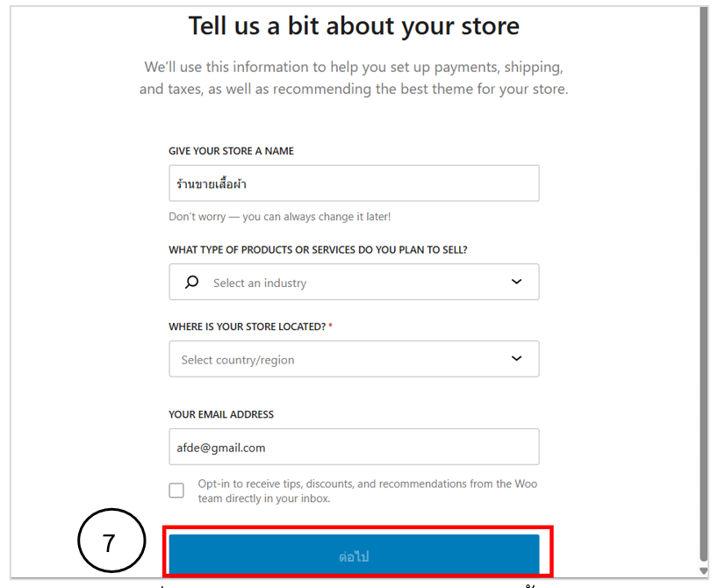Screen dimensions: 718x588
Task: Click the vertical page scrollbar
Action: tap(703, 281)
